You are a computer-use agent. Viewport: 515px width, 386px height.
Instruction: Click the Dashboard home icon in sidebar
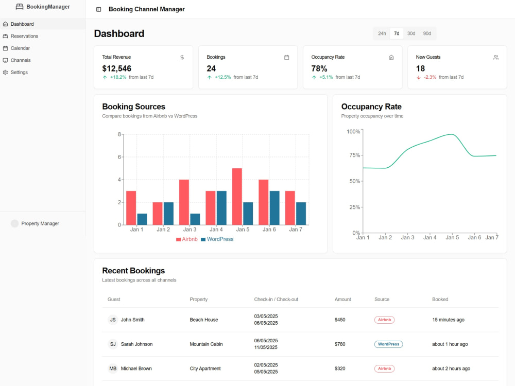pos(5,24)
